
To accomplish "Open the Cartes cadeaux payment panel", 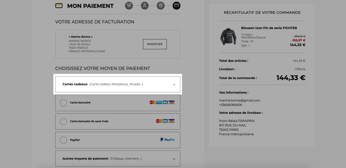I will (118, 84).
